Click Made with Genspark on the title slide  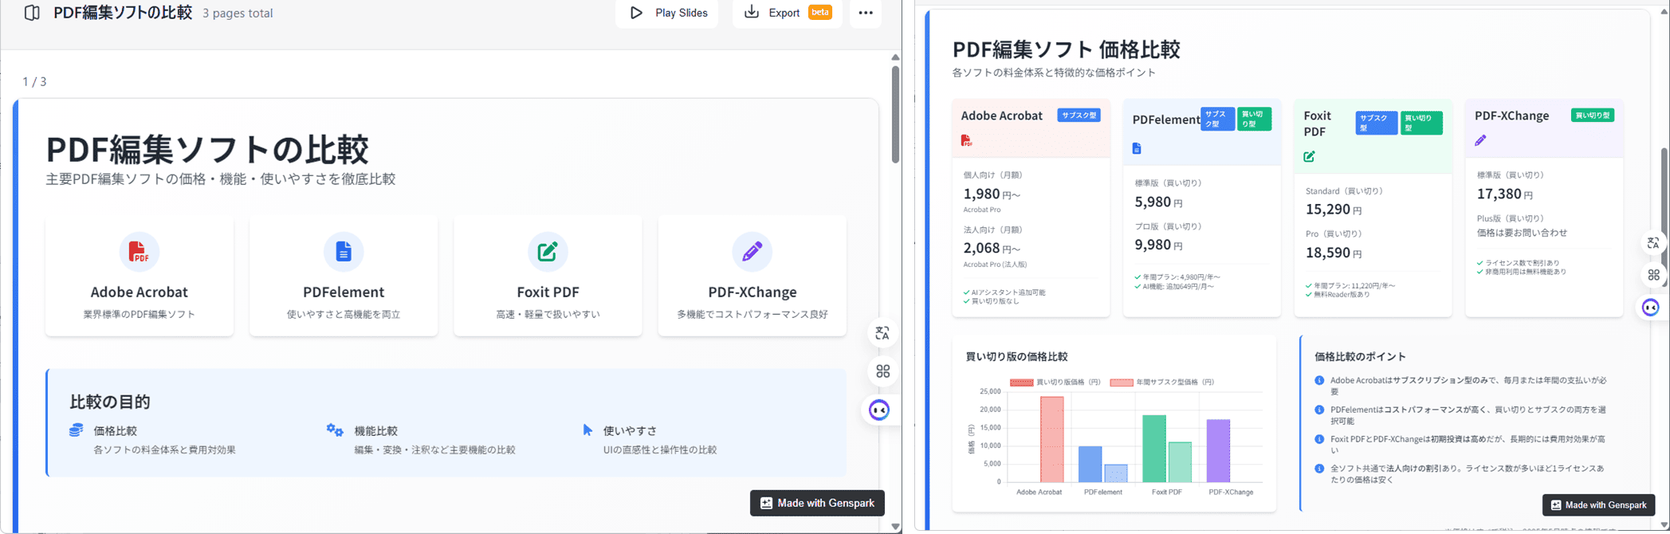817,503
